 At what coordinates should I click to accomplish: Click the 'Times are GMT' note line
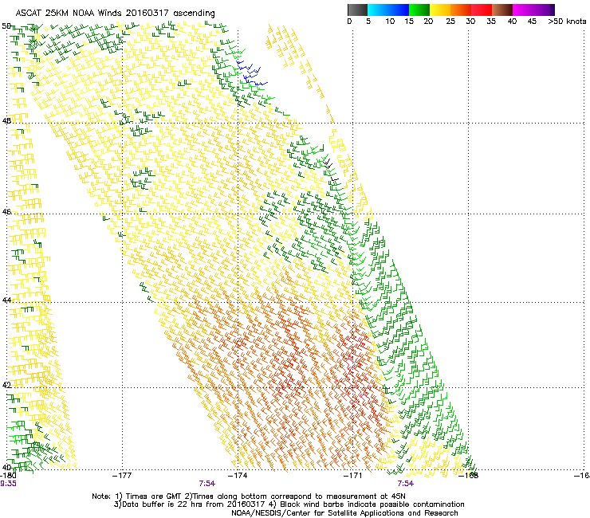pos(249,496)
